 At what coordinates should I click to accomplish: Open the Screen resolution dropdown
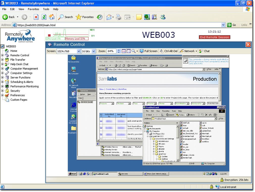coord(79,51)
